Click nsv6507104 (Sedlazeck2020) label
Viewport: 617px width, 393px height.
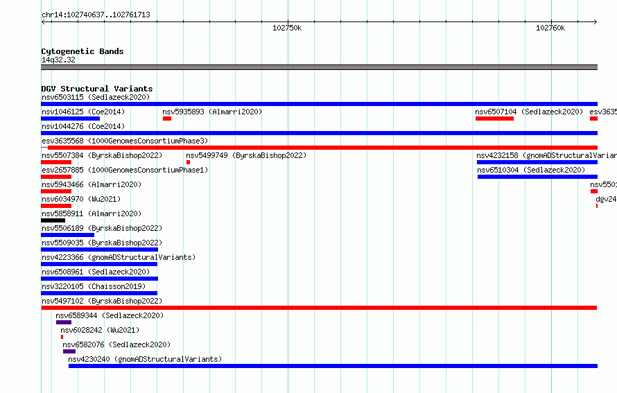(x=529, y=112)
